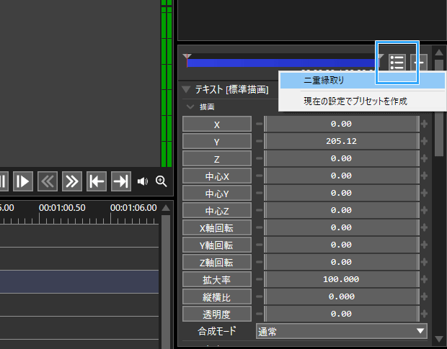Click the plus icon in the 縦横比 row
Screen dimensions: 447x349
[x=424, y=296]
